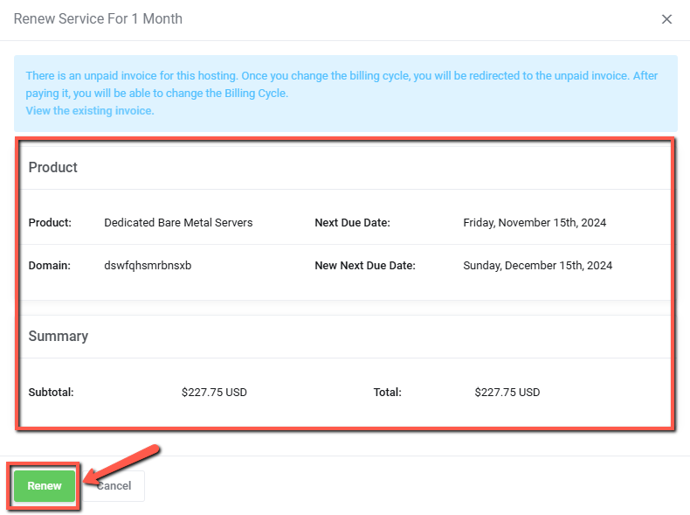Screen dimensions: 690x515
Task: Select the Total amount $227.75 USD
Action: pos(507,393)
